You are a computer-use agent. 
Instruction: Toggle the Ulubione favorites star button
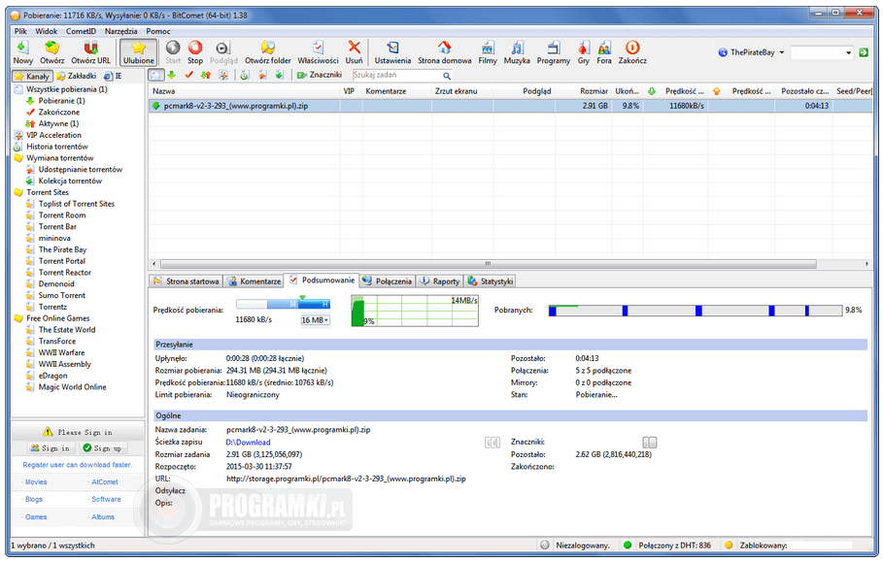139,52
